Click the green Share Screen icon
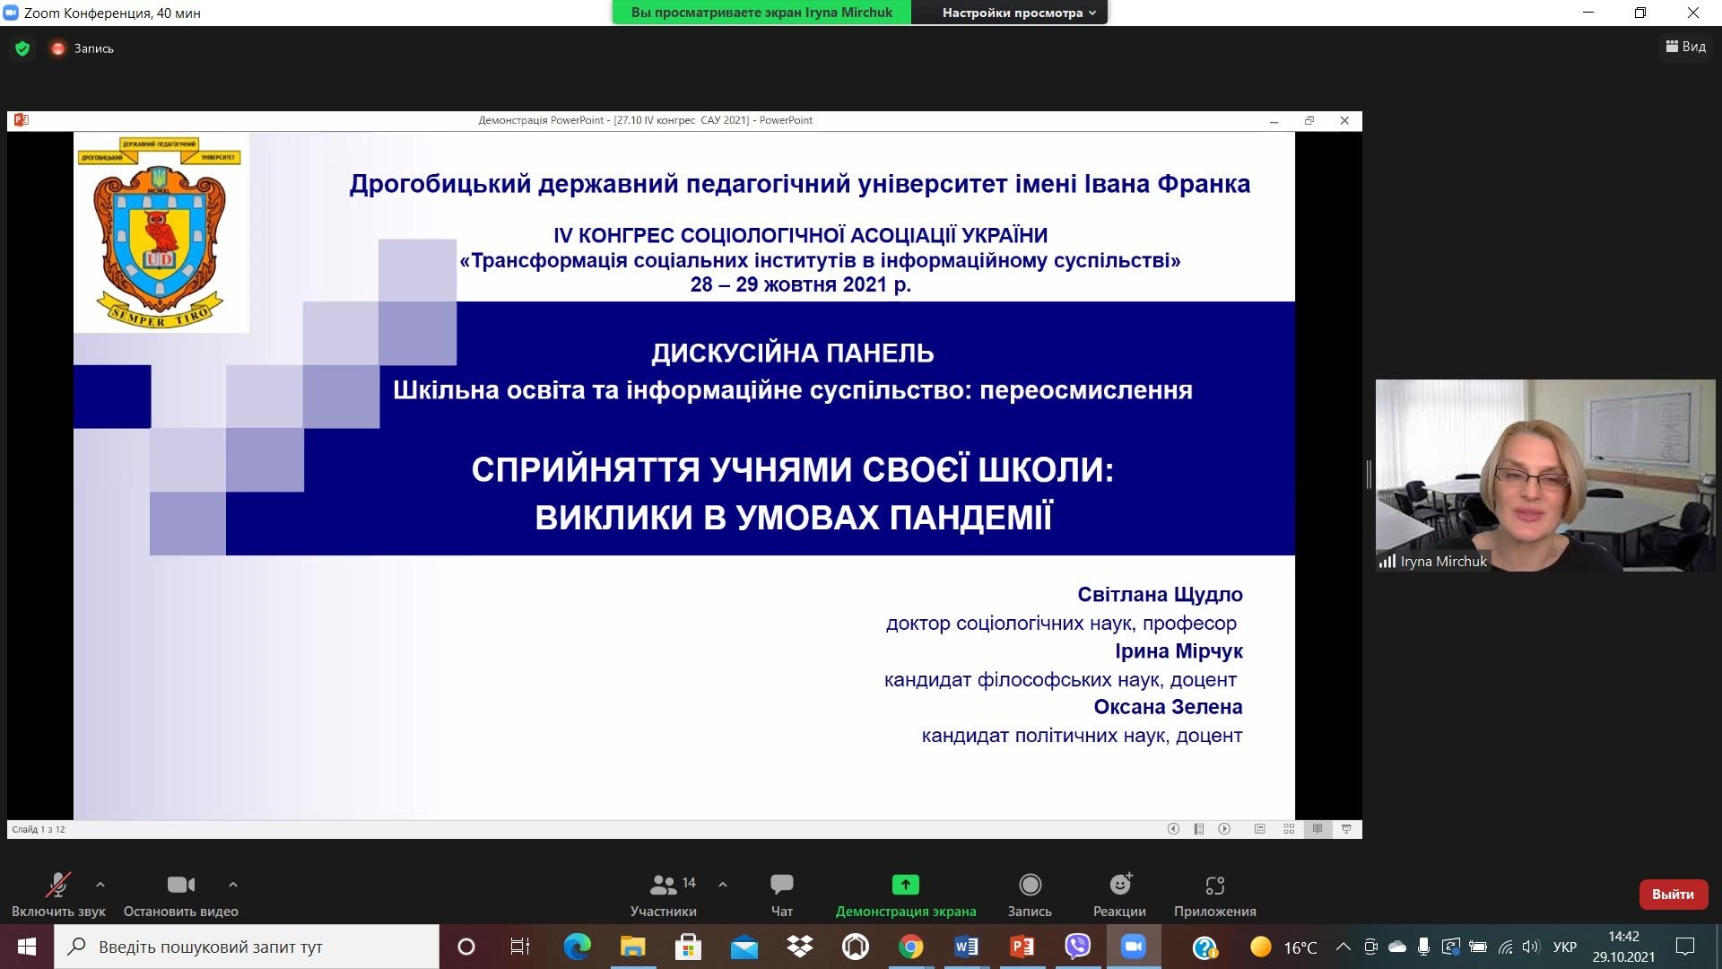The width and height of the screenshot is (1722, 969). 905,886
